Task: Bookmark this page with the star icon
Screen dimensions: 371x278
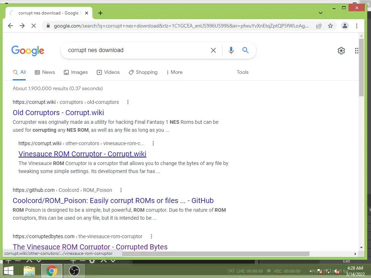Action: 330,26
